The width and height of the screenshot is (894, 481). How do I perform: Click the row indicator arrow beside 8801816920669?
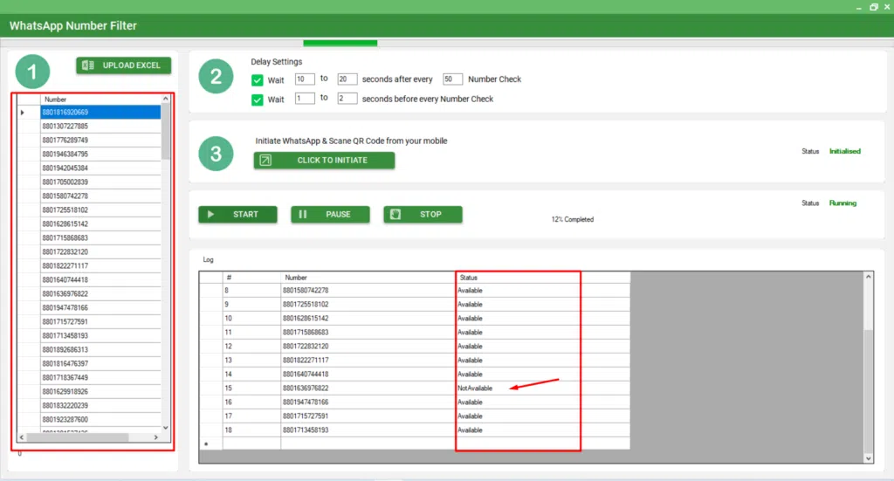[x=22, y=113]
